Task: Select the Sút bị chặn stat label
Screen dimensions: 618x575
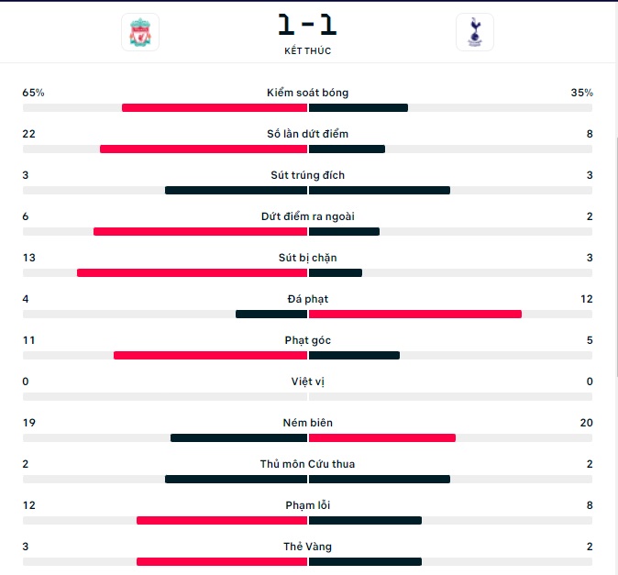Action: click(x=308, y=258)
